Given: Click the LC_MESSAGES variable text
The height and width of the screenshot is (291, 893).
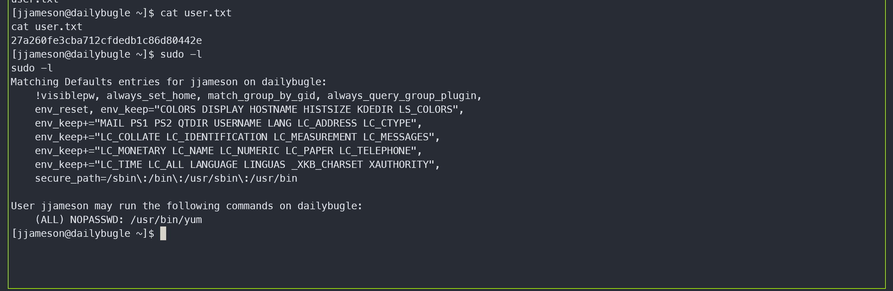Looking at the screenshot, I should (396, 137).
